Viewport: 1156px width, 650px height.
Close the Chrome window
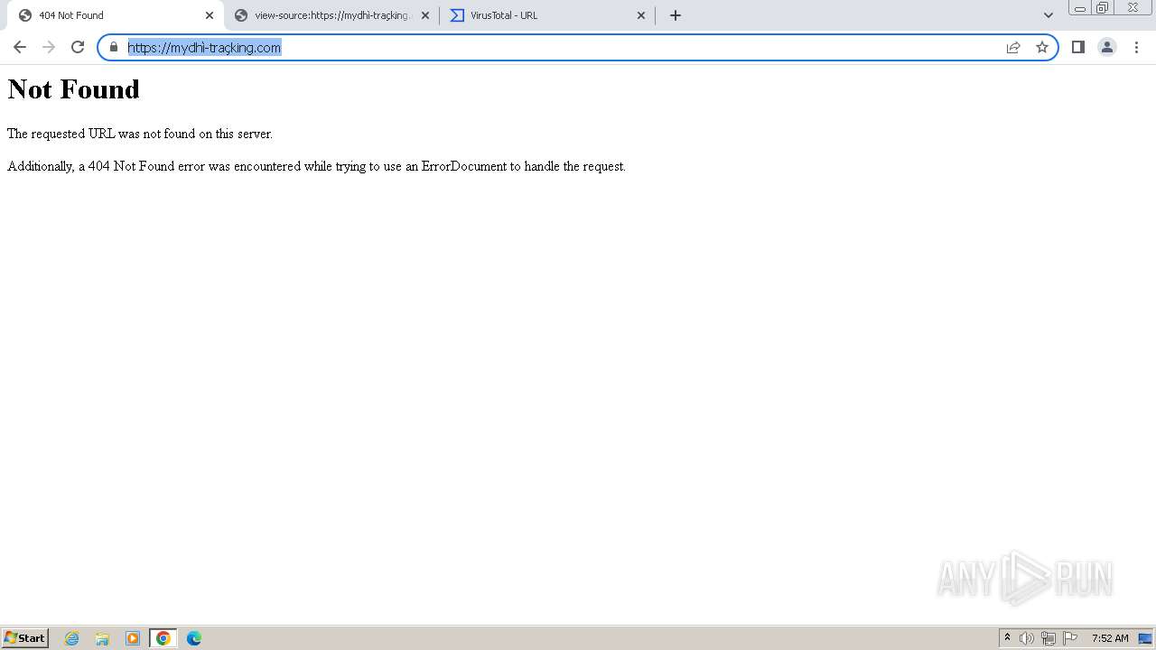coord(1133,8)
